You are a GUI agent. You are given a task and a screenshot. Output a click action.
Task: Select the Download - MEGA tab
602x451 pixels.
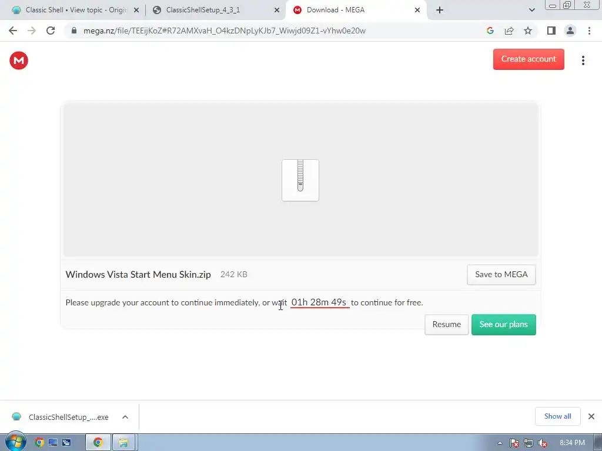point(356,10)
